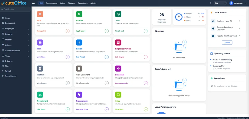This screenshot has width=249, height=119.
Task: Switch to the Admin top tab
Action: [x=93, y=3]
